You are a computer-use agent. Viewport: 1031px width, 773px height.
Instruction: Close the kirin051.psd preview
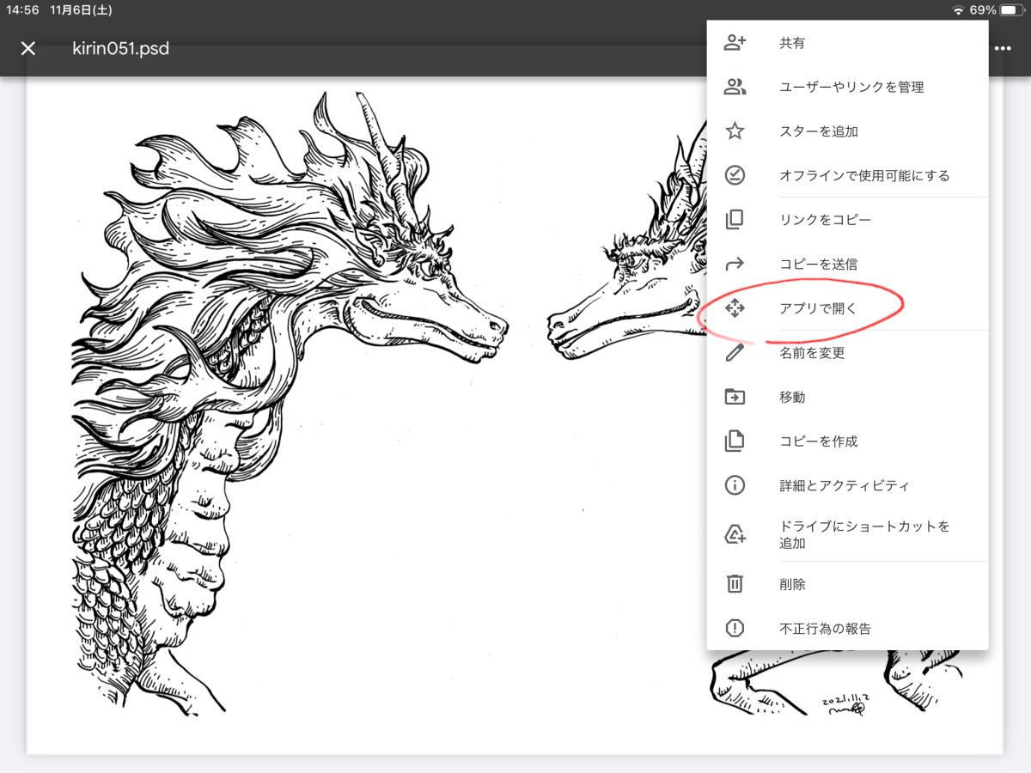(x=28, y=48)
